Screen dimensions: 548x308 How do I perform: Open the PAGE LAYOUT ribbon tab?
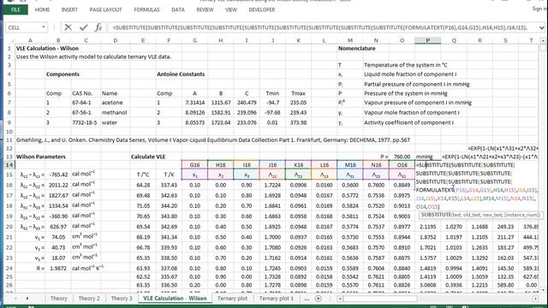click(105, 9)
